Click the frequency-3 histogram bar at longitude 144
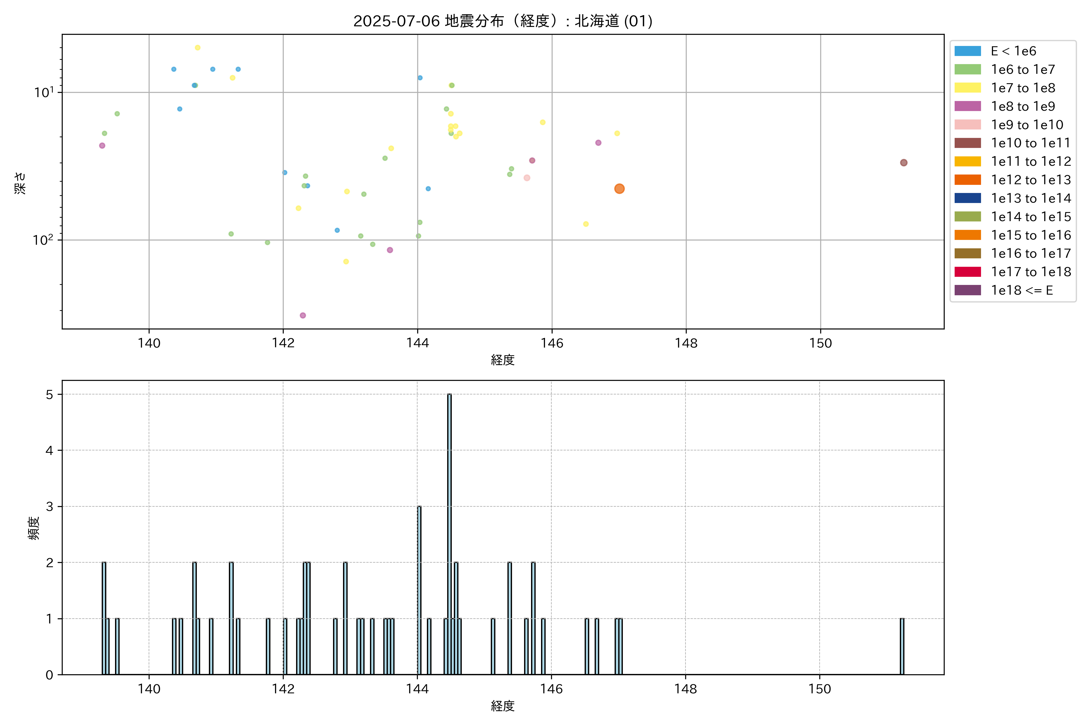This screenshot has height=726, width=1090. 419,590
